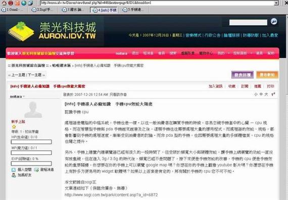Open the address bar dropdown arrow
Screen dimensions: 288x200
tap(276, 3)
